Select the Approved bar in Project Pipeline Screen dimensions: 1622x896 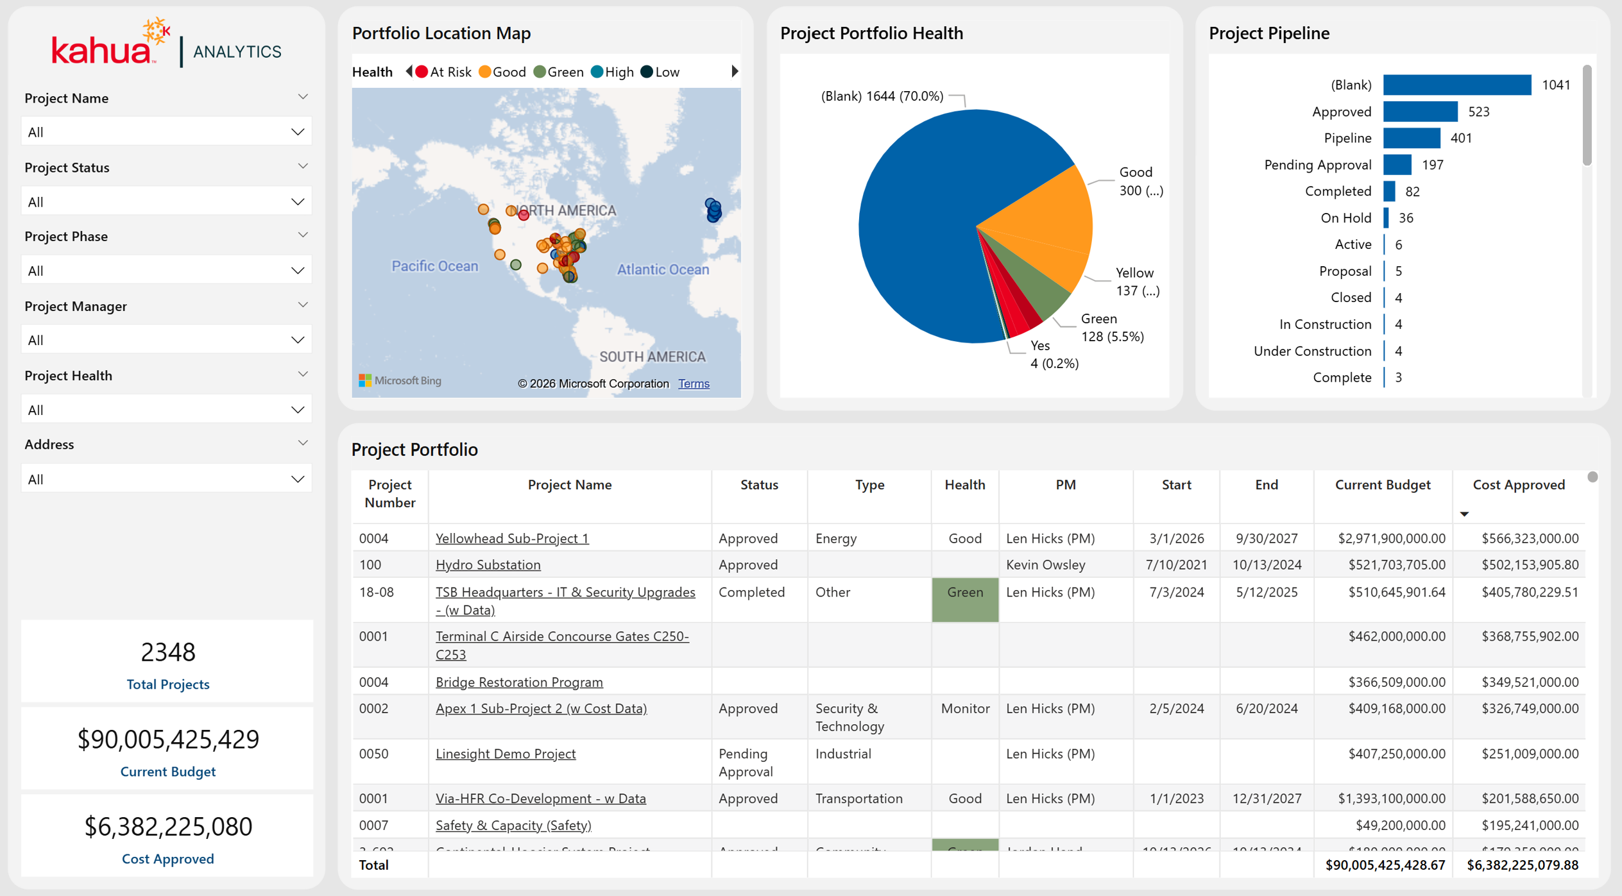point(1420,112)
